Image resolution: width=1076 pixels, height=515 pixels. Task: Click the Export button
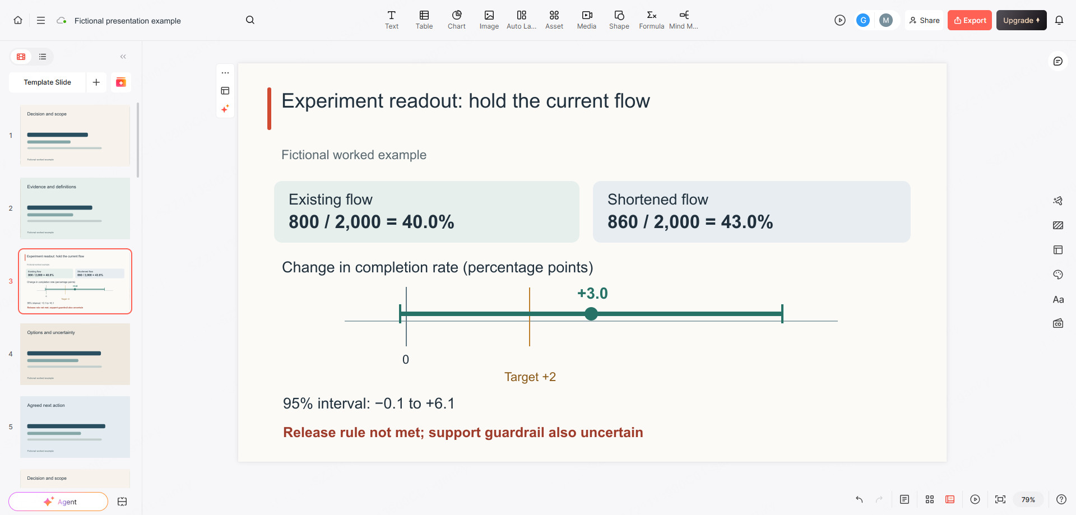pyautogui.click(x=970, y=20)
